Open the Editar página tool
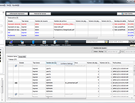This screenshot has height=103, width=135. click(x=55, y=43)
